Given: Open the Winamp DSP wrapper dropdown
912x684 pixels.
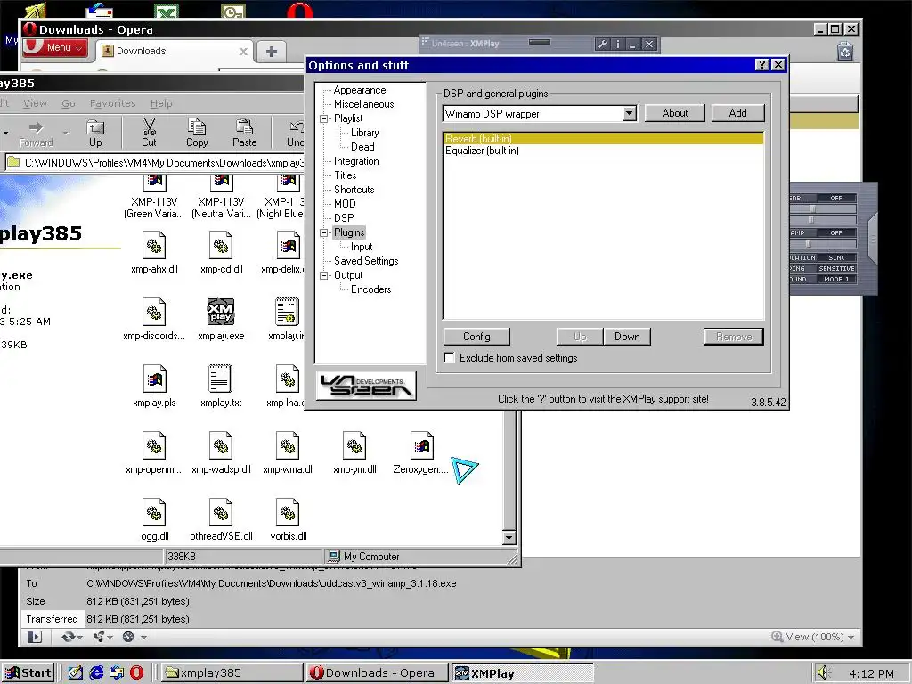Looking at the screenshot, I should point(630,113).
